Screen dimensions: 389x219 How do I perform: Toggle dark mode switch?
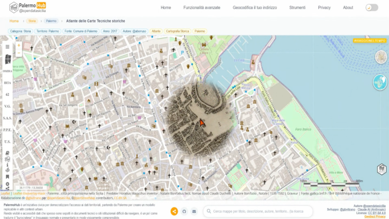pos(372,8)
